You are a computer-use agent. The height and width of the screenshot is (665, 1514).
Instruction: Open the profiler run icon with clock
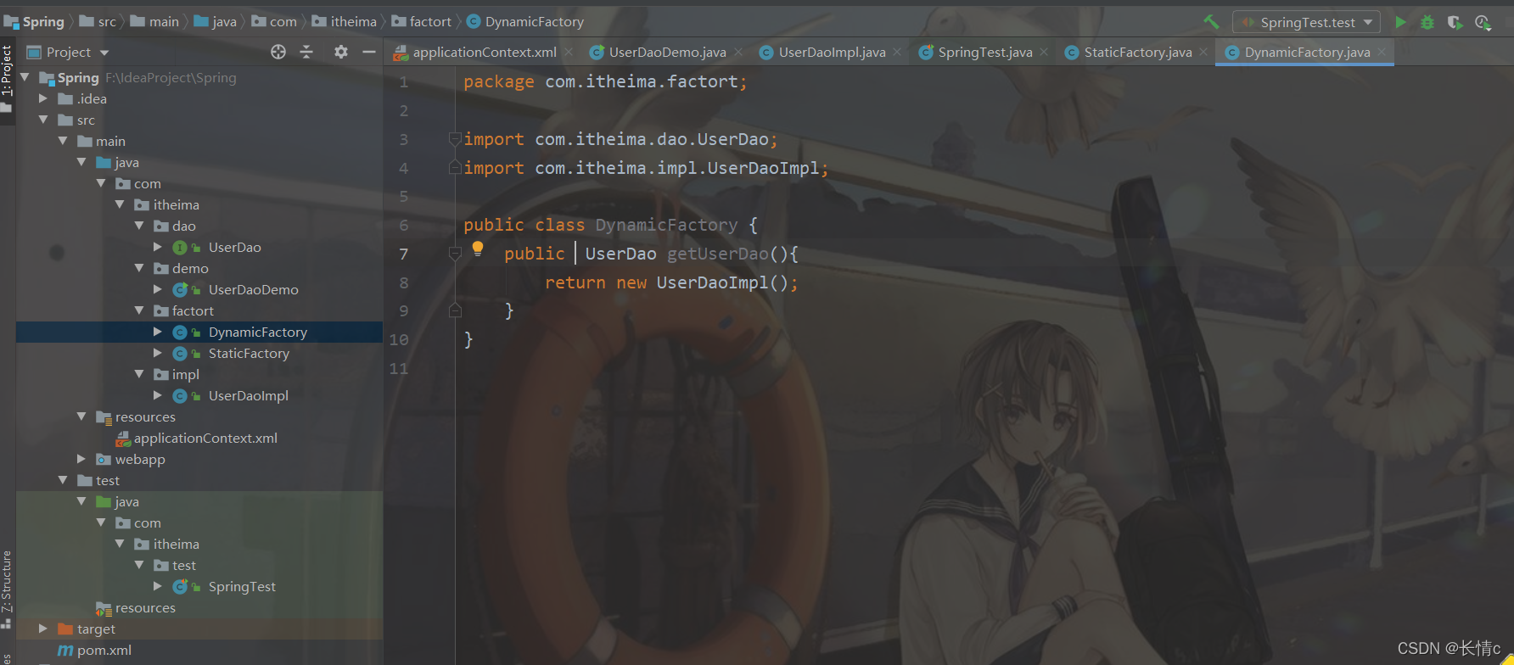pos(1483,22)
